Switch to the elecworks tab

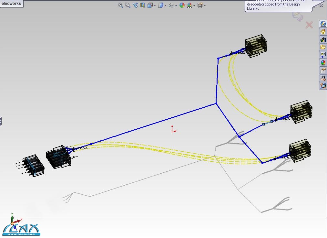12,4
